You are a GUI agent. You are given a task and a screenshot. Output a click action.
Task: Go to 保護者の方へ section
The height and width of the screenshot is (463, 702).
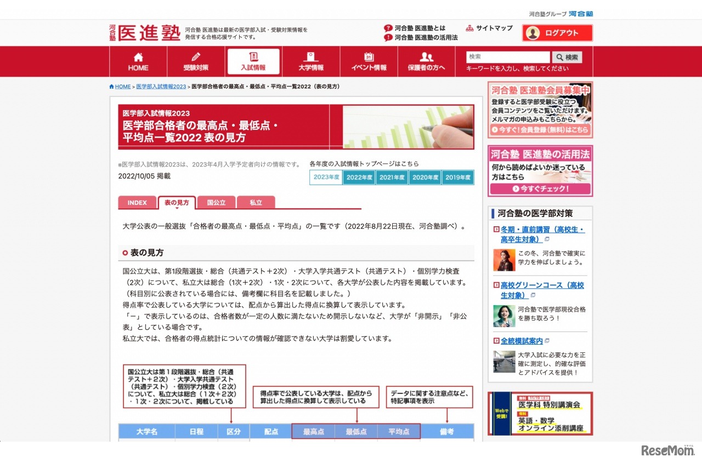pyautogui.click(x=426, y=61)
